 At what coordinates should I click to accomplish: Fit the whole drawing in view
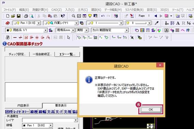click(79, 16)
